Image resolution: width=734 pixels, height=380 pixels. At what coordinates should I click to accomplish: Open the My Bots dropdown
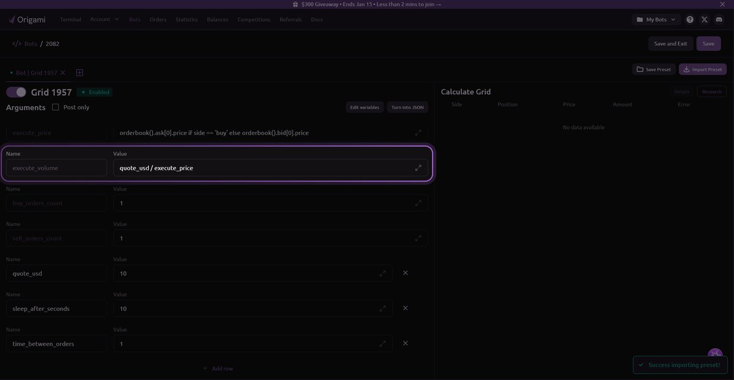tap(656, 20)
